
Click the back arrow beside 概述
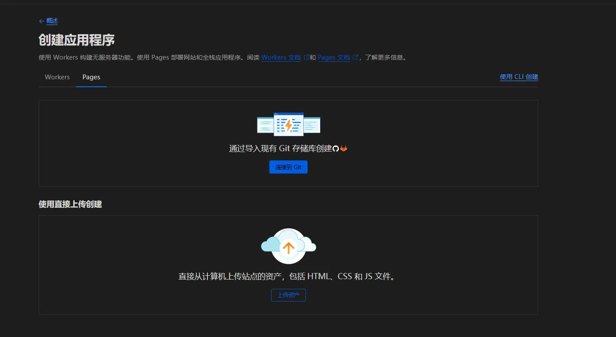(42, 21)
